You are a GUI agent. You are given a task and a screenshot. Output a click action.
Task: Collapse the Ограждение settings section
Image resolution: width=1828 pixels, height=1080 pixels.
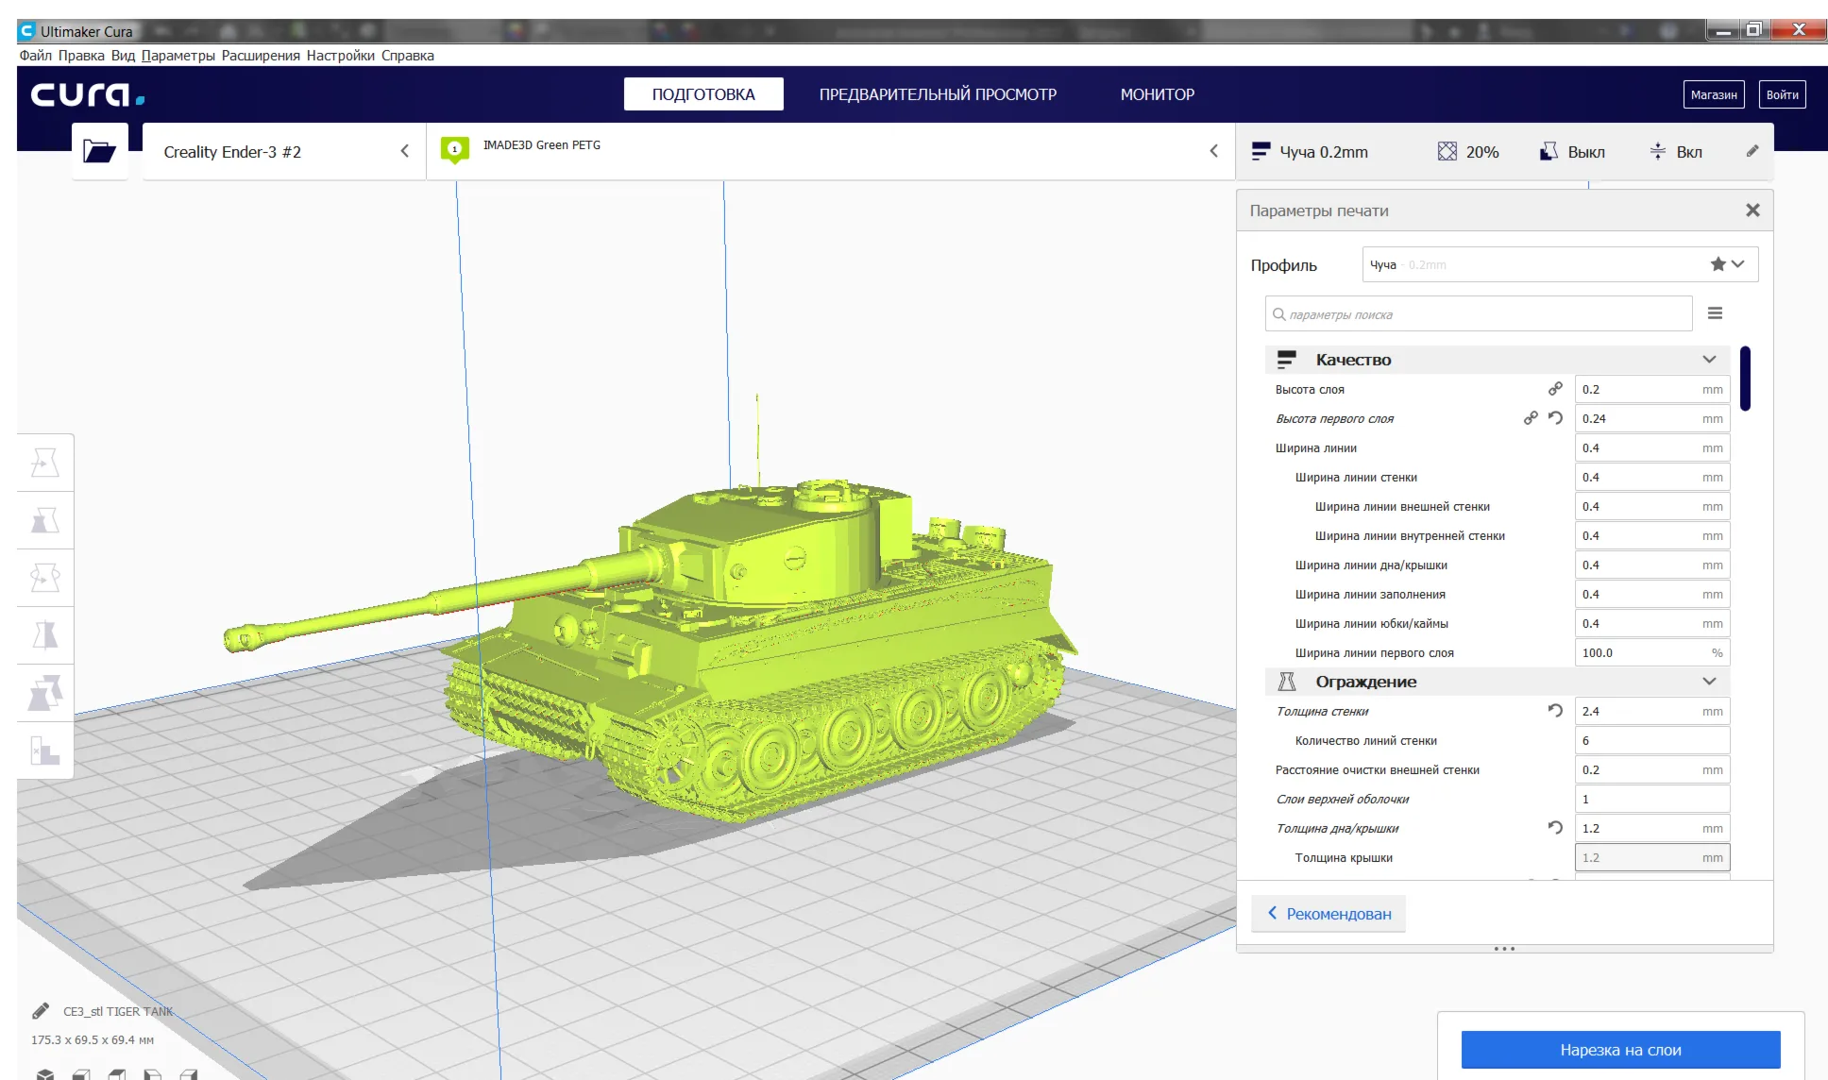point(1708,682)
